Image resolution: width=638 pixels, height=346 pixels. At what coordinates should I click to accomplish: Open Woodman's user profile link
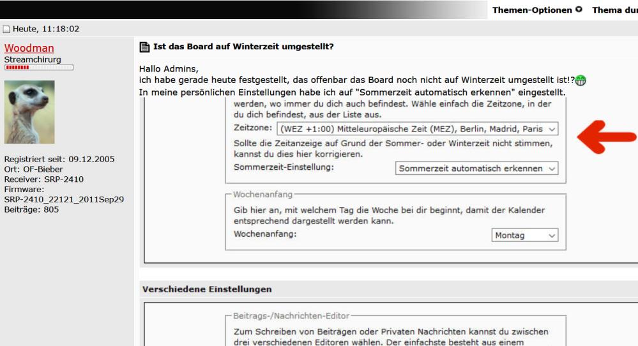point(29,49)
